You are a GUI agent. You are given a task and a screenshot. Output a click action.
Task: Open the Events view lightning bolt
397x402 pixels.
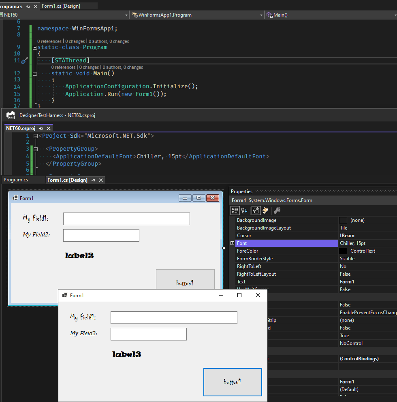pos(265,211)
